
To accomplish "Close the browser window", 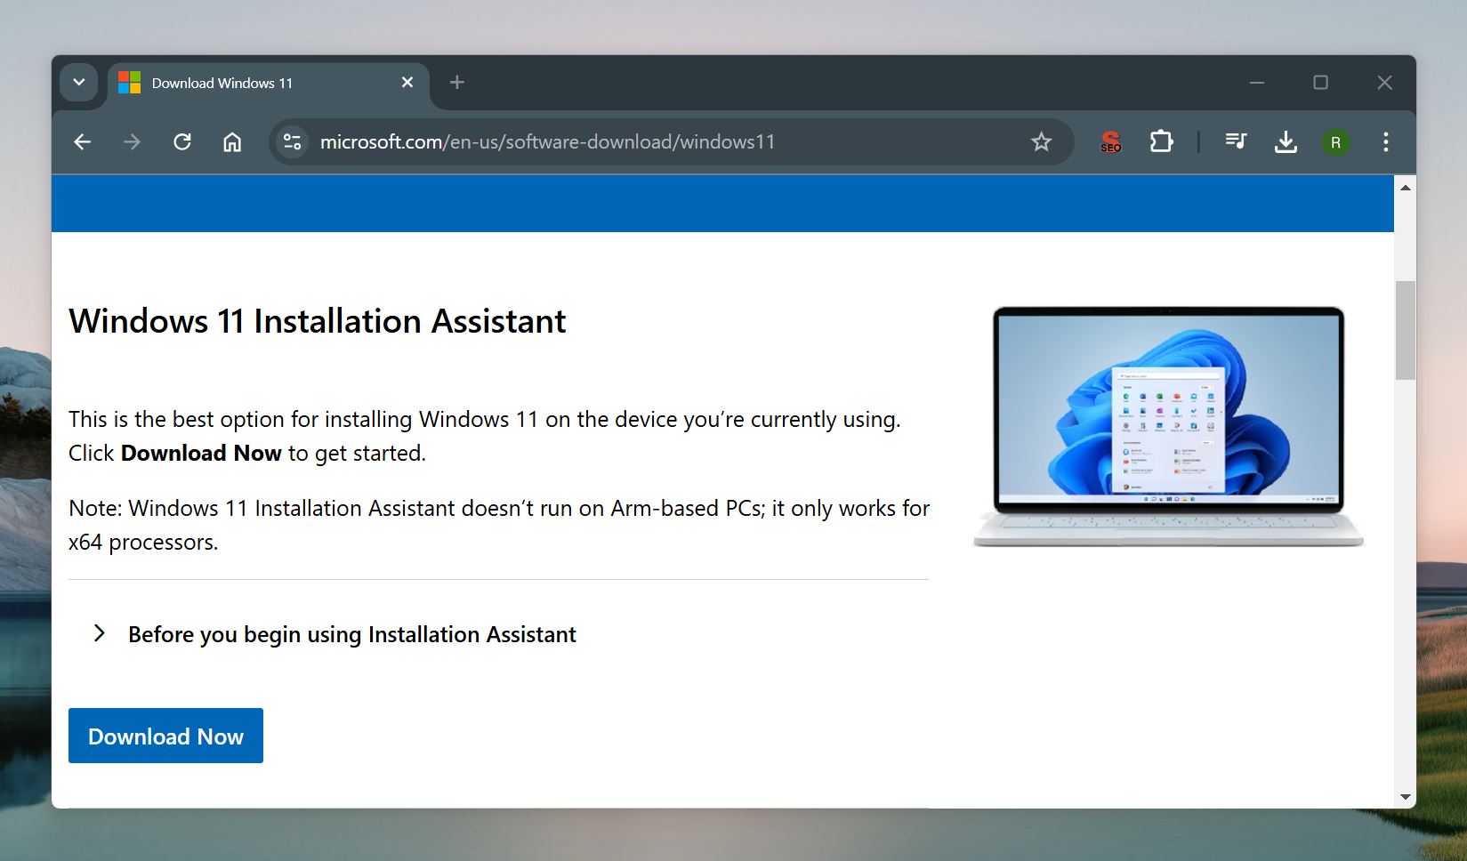I will coord(1384,83).
